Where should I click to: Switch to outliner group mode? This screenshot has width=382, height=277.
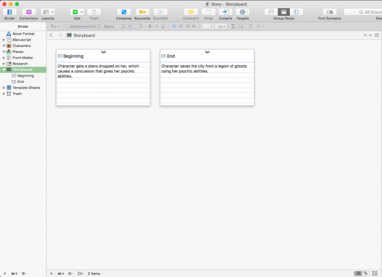tap(296, 12)
